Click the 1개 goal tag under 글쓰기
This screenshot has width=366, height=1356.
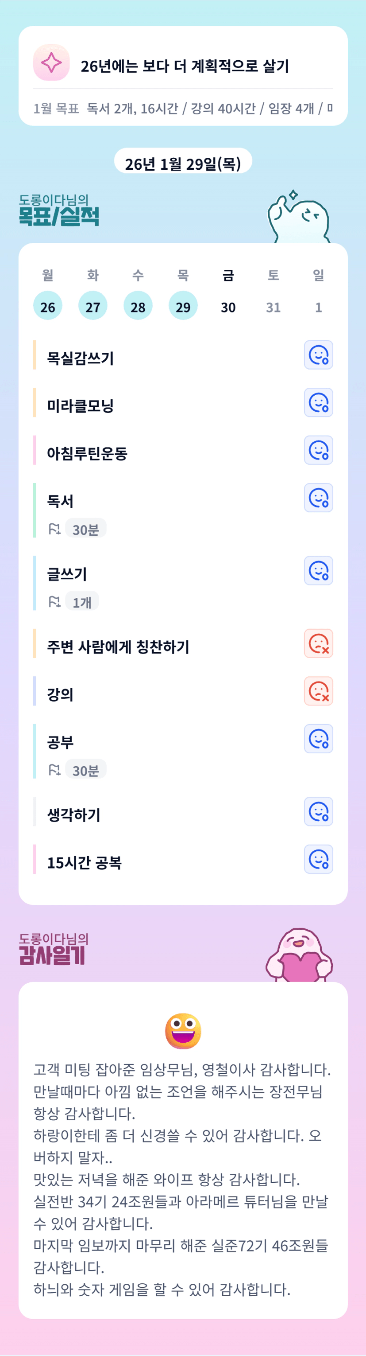pyautogui.click(x=82, y=602)
